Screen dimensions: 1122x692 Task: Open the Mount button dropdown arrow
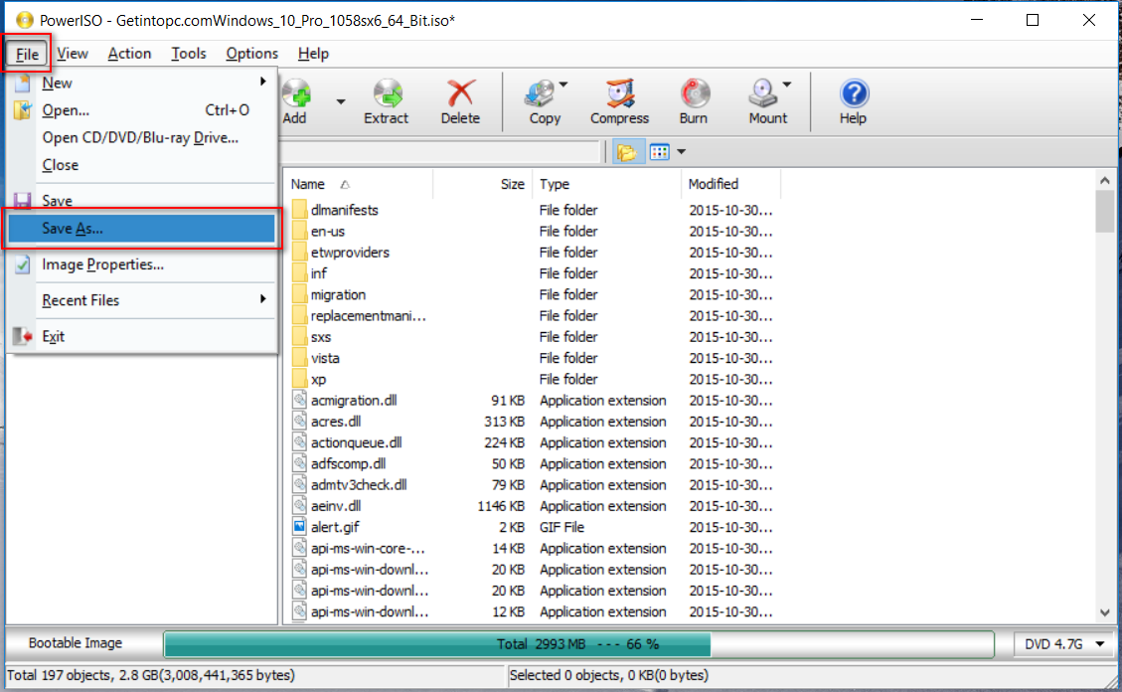pos(786,85)
